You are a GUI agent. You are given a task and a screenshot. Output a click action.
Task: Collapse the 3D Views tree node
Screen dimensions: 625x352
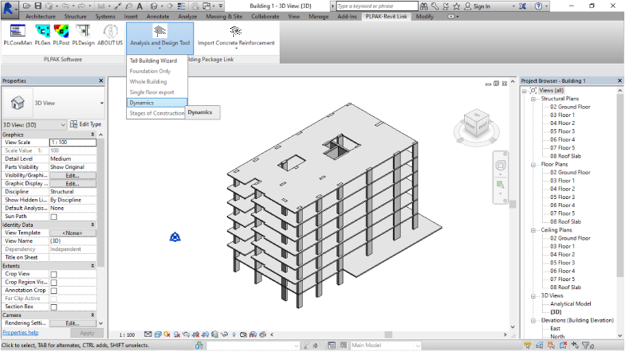click(533, 296)
